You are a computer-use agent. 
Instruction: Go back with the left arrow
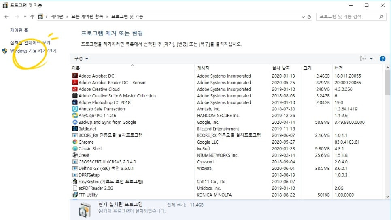pyautogui.click(x=7, y=17)
